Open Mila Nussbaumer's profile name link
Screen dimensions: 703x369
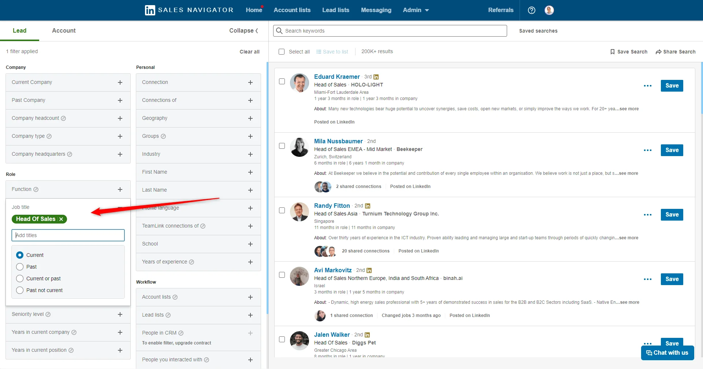pyautogui.click(x=338, y=141)
